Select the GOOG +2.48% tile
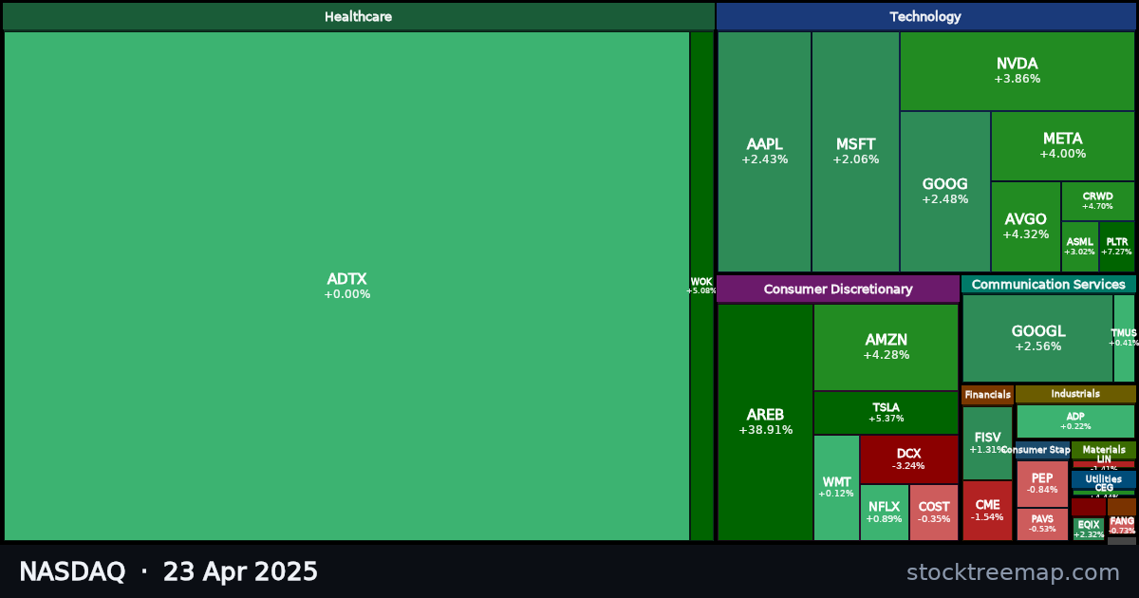This screenshot has height=598, width=1139. point(945,192)
